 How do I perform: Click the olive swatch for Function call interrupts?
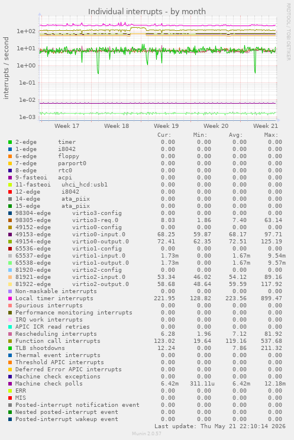click(x=10, y=341)
